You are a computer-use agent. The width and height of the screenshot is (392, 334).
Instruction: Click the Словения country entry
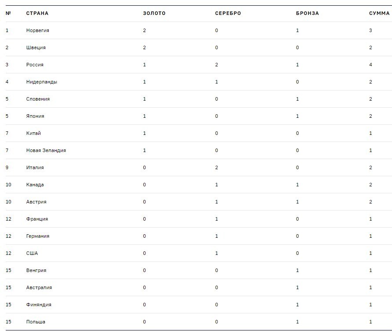[x=38, y=99]
